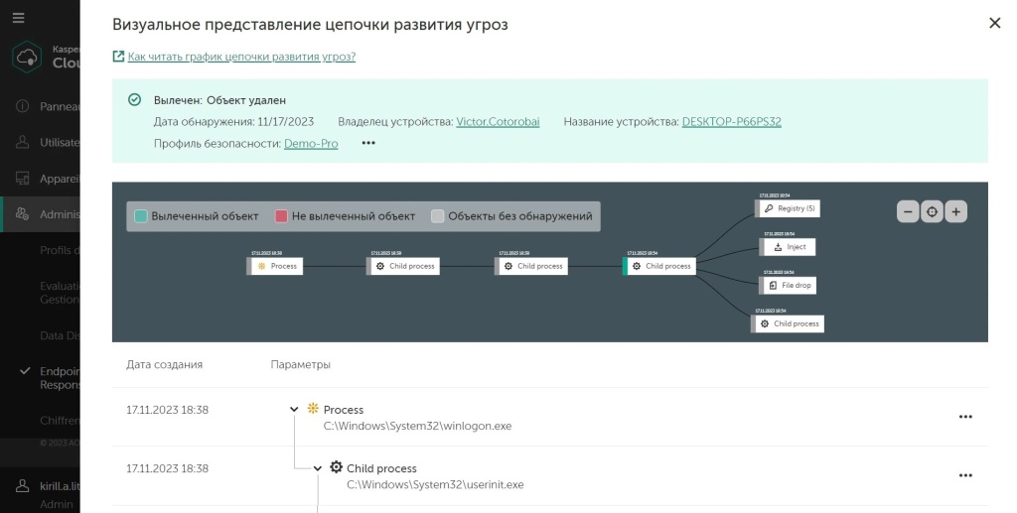Click the red not-cured object legend swatch
Screen dimensions: 1017x513
281,216
